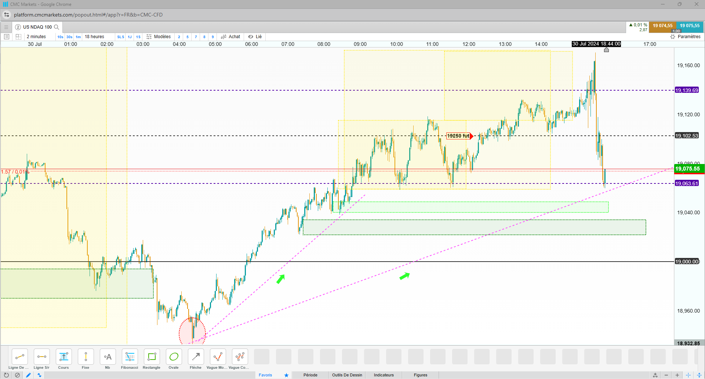Click the 19,102.53 black price label
The image size is (705, 379).
[x=687, y=136]
